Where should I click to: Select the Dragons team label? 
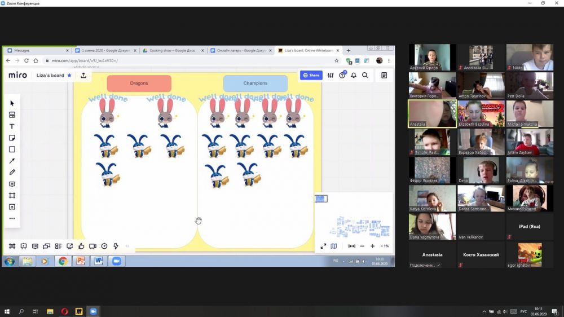point(139,83)
